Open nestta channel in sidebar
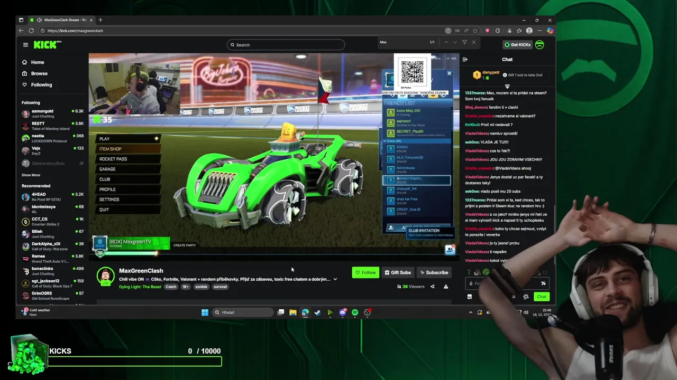The width and height of the screenshot is (677, 380). 52,138
